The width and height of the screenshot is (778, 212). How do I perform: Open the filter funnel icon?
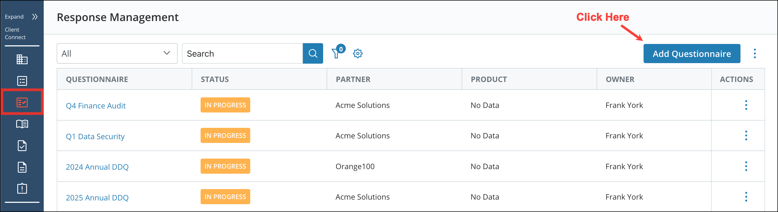tap(336, 53)
